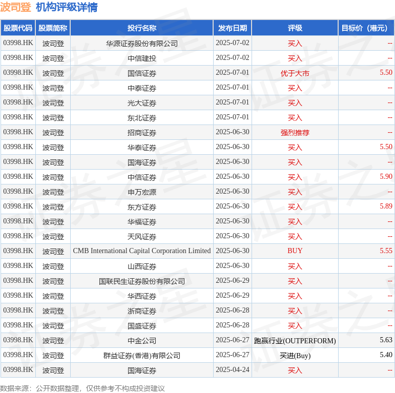This screenshot has width=395, height=393.
Task: Click 波司登 short name in 天风证券 row
Action: coord(53,237)
